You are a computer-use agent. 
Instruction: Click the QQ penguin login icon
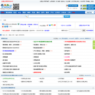(67, 6)
